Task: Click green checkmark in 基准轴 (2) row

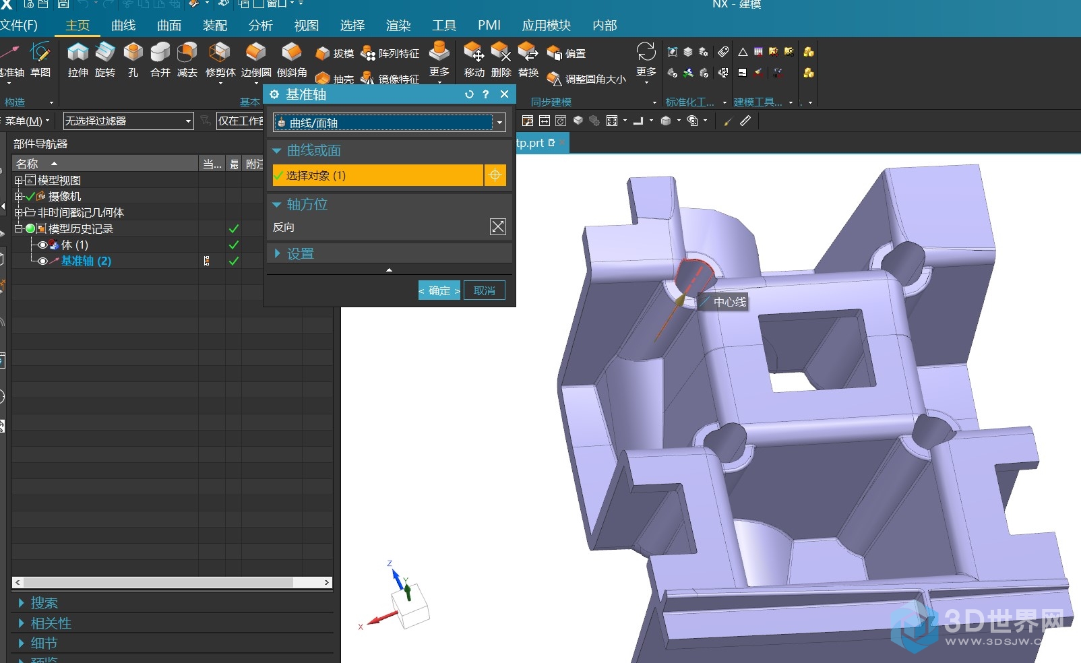Action: click(x=234, y=261)
